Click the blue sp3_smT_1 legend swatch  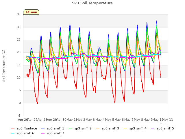(43, 129)
